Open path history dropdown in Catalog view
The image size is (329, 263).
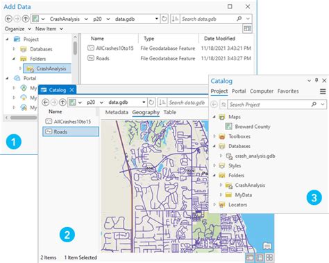pyautogui.click(x=144, y=102)
